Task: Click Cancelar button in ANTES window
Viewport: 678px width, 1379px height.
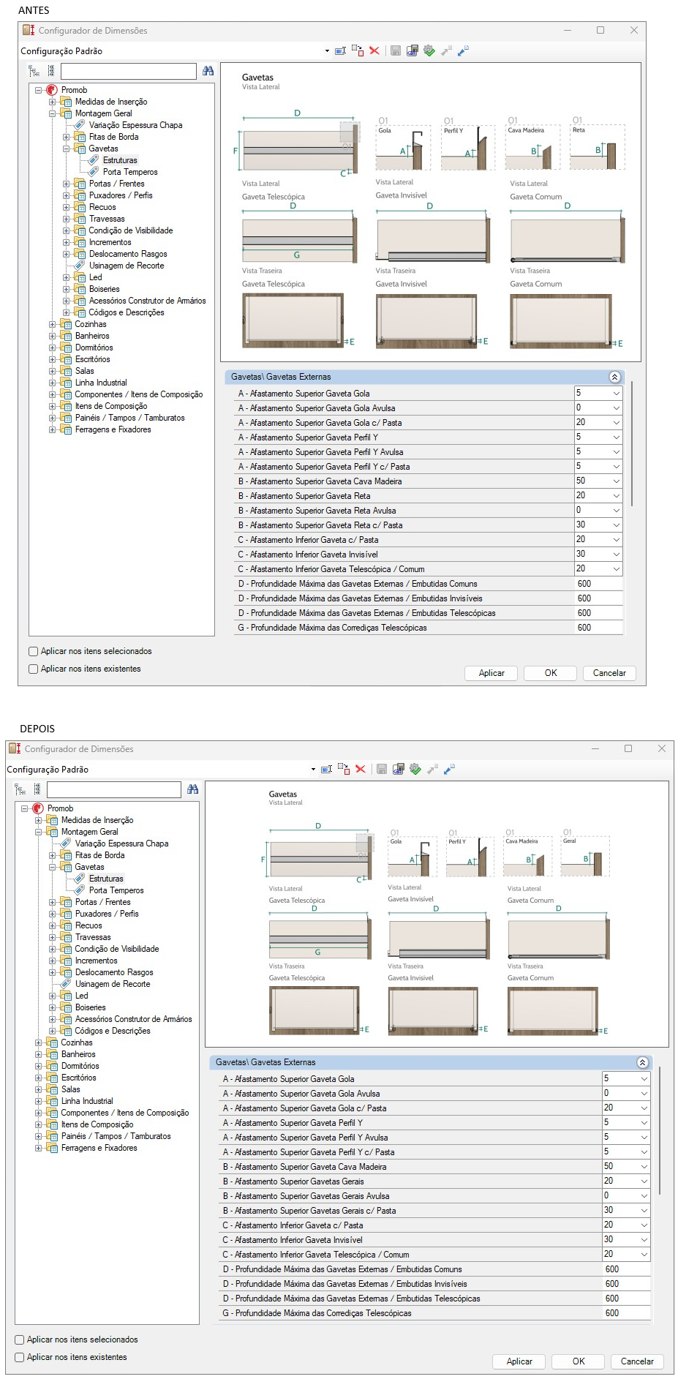Action: tap(609, 673)
